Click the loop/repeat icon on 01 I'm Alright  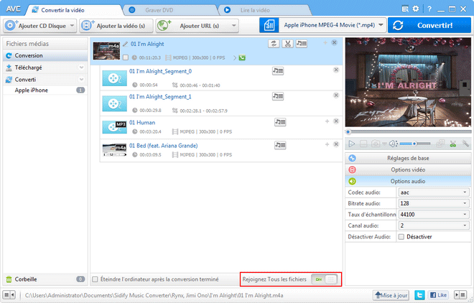274,44
